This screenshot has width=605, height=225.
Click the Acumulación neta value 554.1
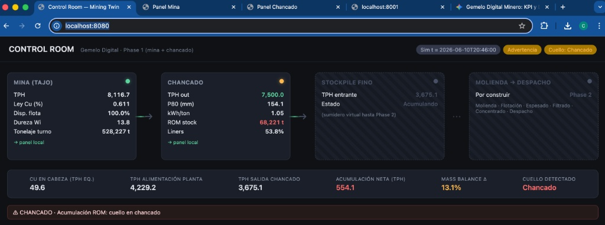(345, 188)
